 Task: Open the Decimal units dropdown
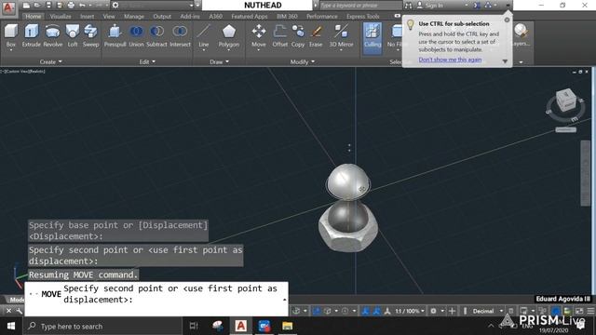[488, 311]
